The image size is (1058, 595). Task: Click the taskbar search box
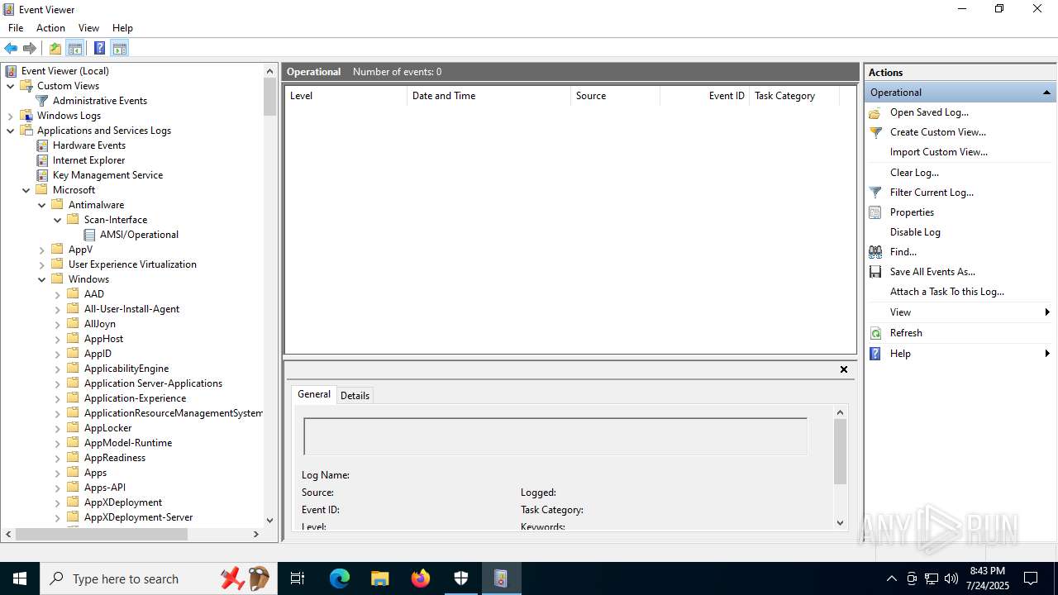click(157, 578)
